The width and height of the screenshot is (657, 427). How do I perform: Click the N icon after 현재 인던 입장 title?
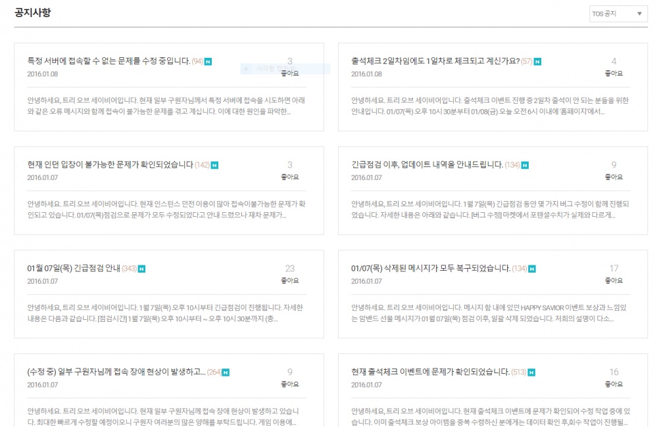(215, 165)
